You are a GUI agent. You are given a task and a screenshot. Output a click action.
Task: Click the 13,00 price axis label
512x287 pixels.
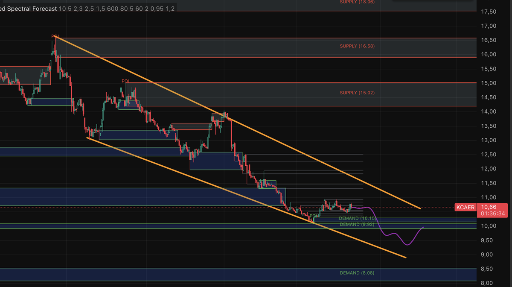pos(488,140)
